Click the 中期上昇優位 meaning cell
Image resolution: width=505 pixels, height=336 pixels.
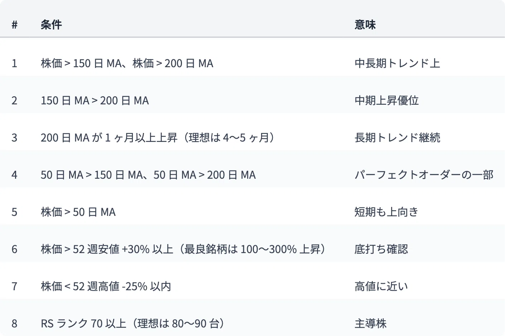point(386,100)
